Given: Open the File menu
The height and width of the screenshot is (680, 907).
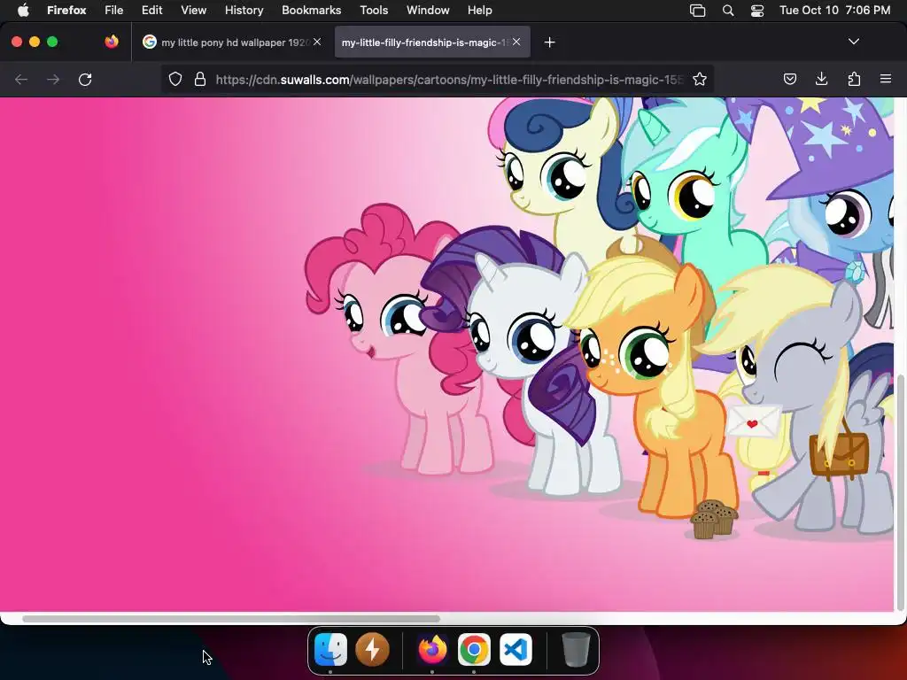Looking at the screenshot, I should (114, 10).
